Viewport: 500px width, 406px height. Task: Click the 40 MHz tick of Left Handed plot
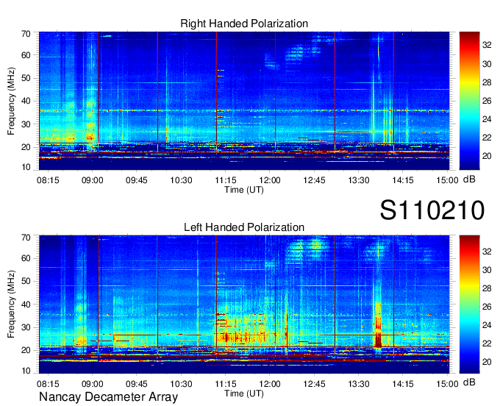(26, 304)
